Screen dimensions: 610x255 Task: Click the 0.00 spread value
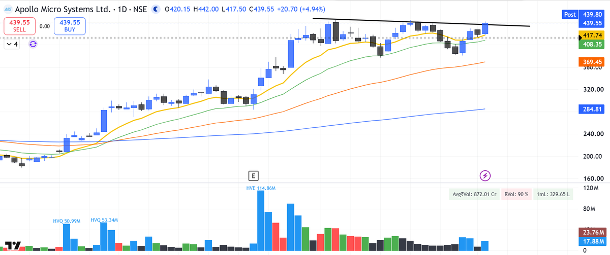45,26
